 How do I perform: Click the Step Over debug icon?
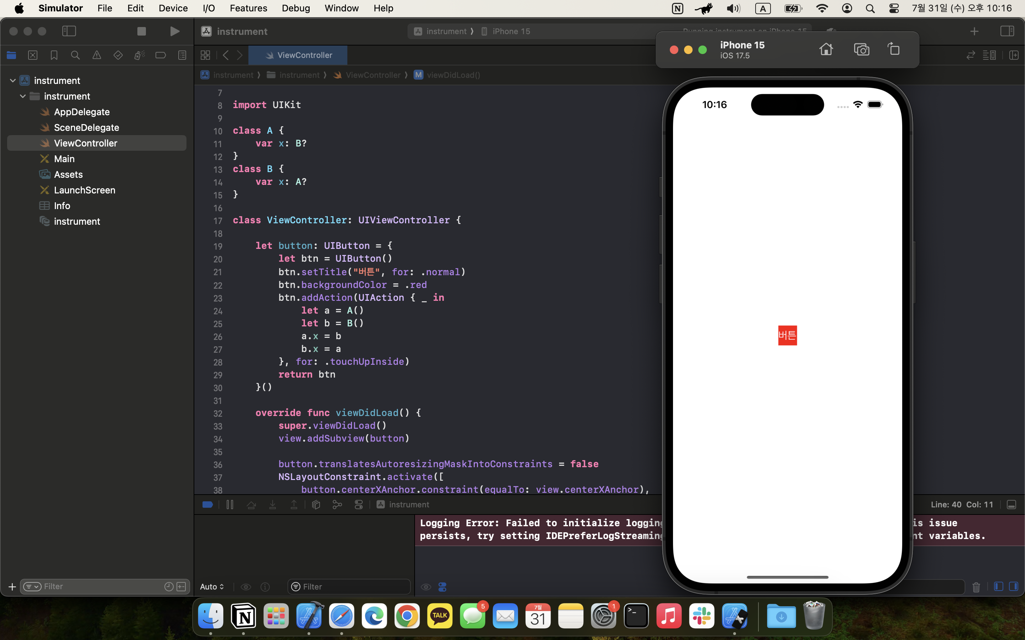coord(251,505)
